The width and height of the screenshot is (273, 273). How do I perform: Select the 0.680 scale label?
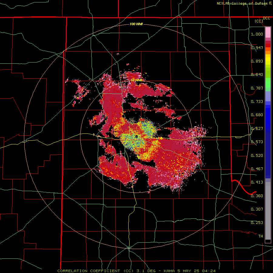click(x=257, y=115)
